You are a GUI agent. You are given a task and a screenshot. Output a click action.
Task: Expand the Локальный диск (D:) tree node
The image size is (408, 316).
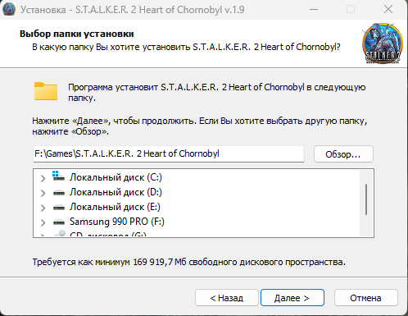(43, 193)
